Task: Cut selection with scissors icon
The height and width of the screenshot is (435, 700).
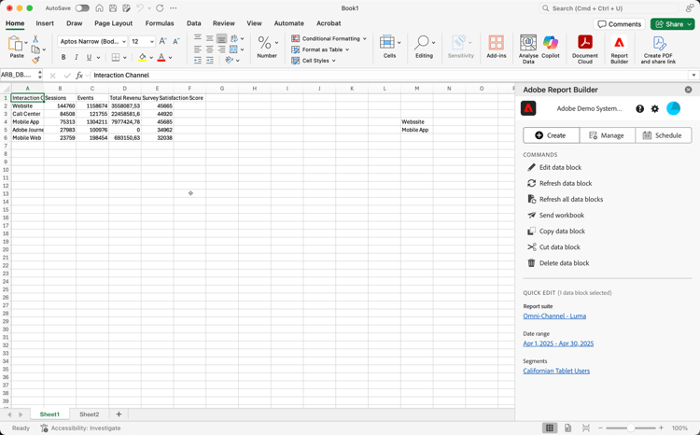Action: 35,39
